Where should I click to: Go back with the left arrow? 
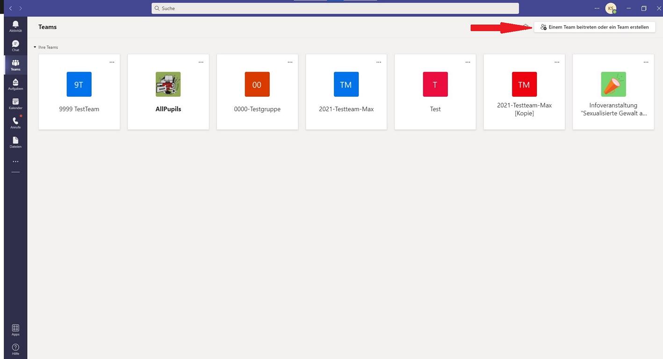[11, 8]
